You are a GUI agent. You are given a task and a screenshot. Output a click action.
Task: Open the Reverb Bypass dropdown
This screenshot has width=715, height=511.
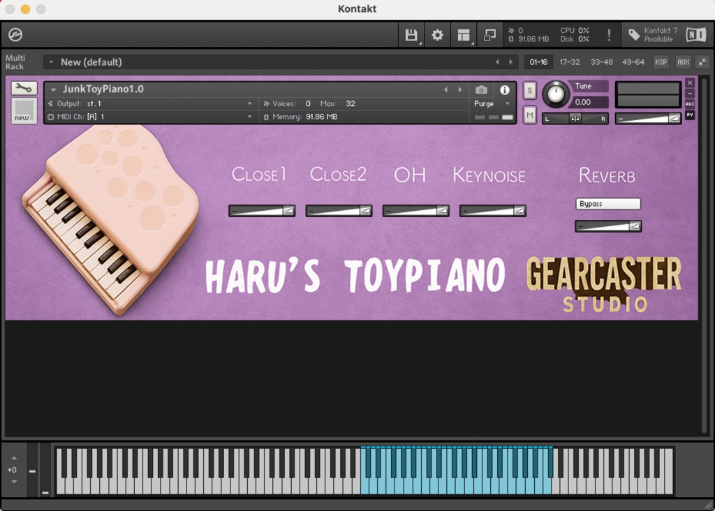pos(608,204)
